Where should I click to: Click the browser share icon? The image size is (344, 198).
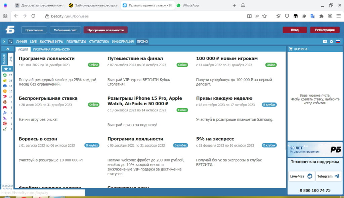point(257,16)
